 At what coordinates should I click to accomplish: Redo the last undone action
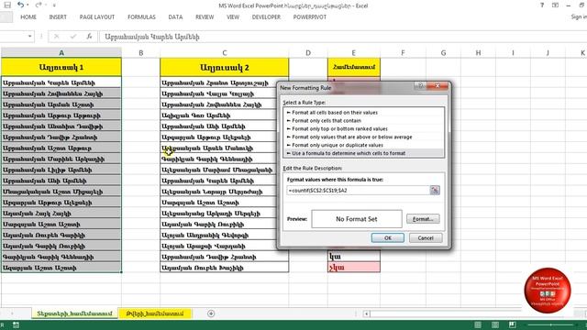pos(39,5)
